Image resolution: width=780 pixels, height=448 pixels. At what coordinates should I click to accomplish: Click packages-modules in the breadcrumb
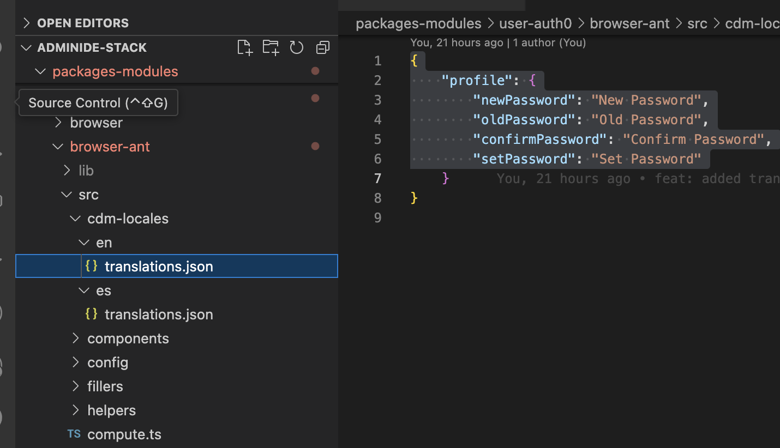[x=418, y=23]
